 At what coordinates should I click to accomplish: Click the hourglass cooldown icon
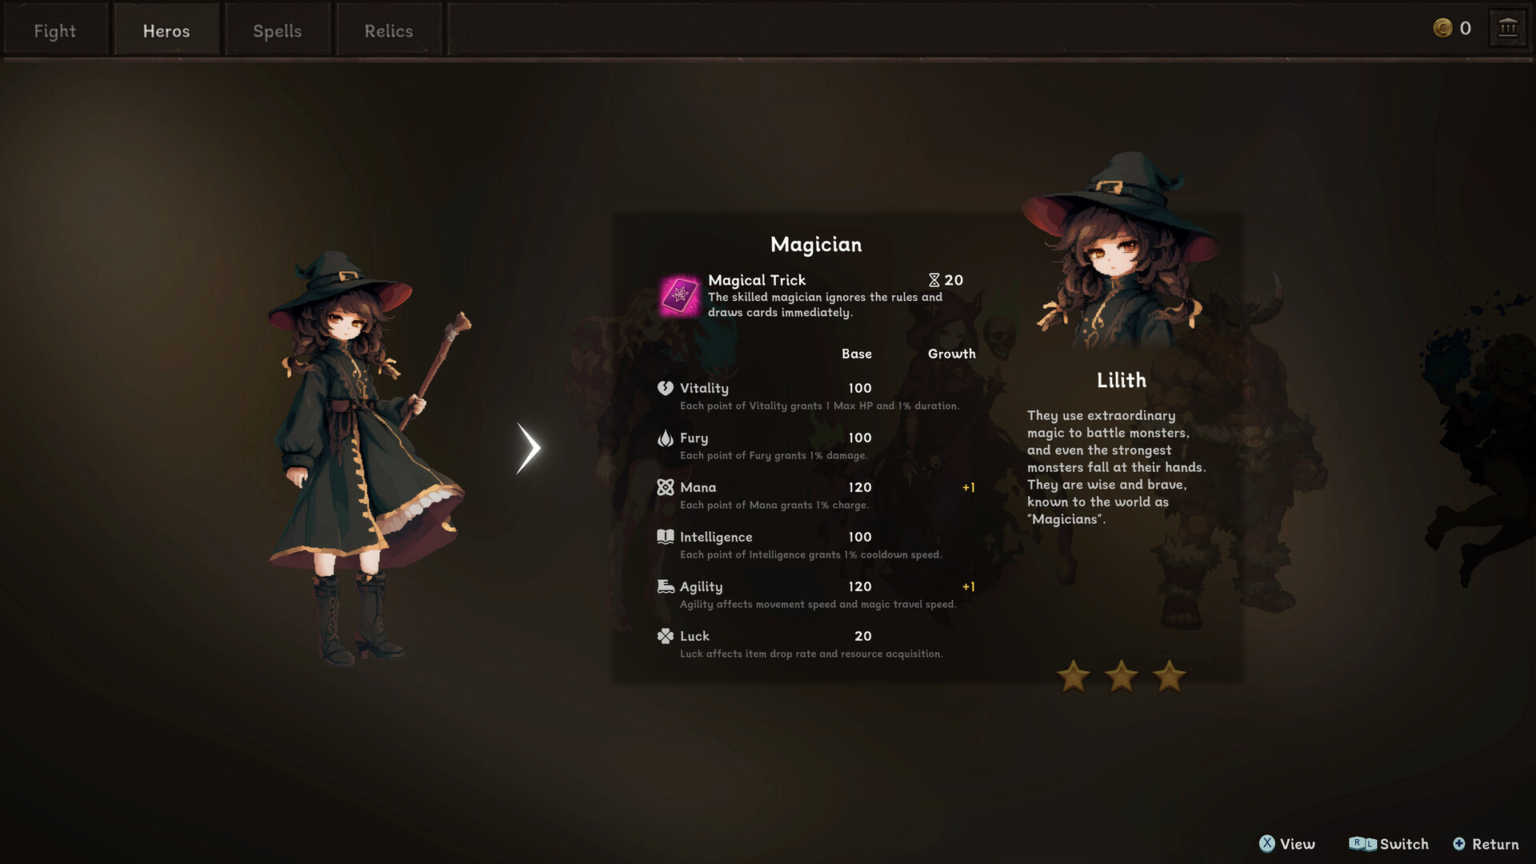[x=934, y=280]
